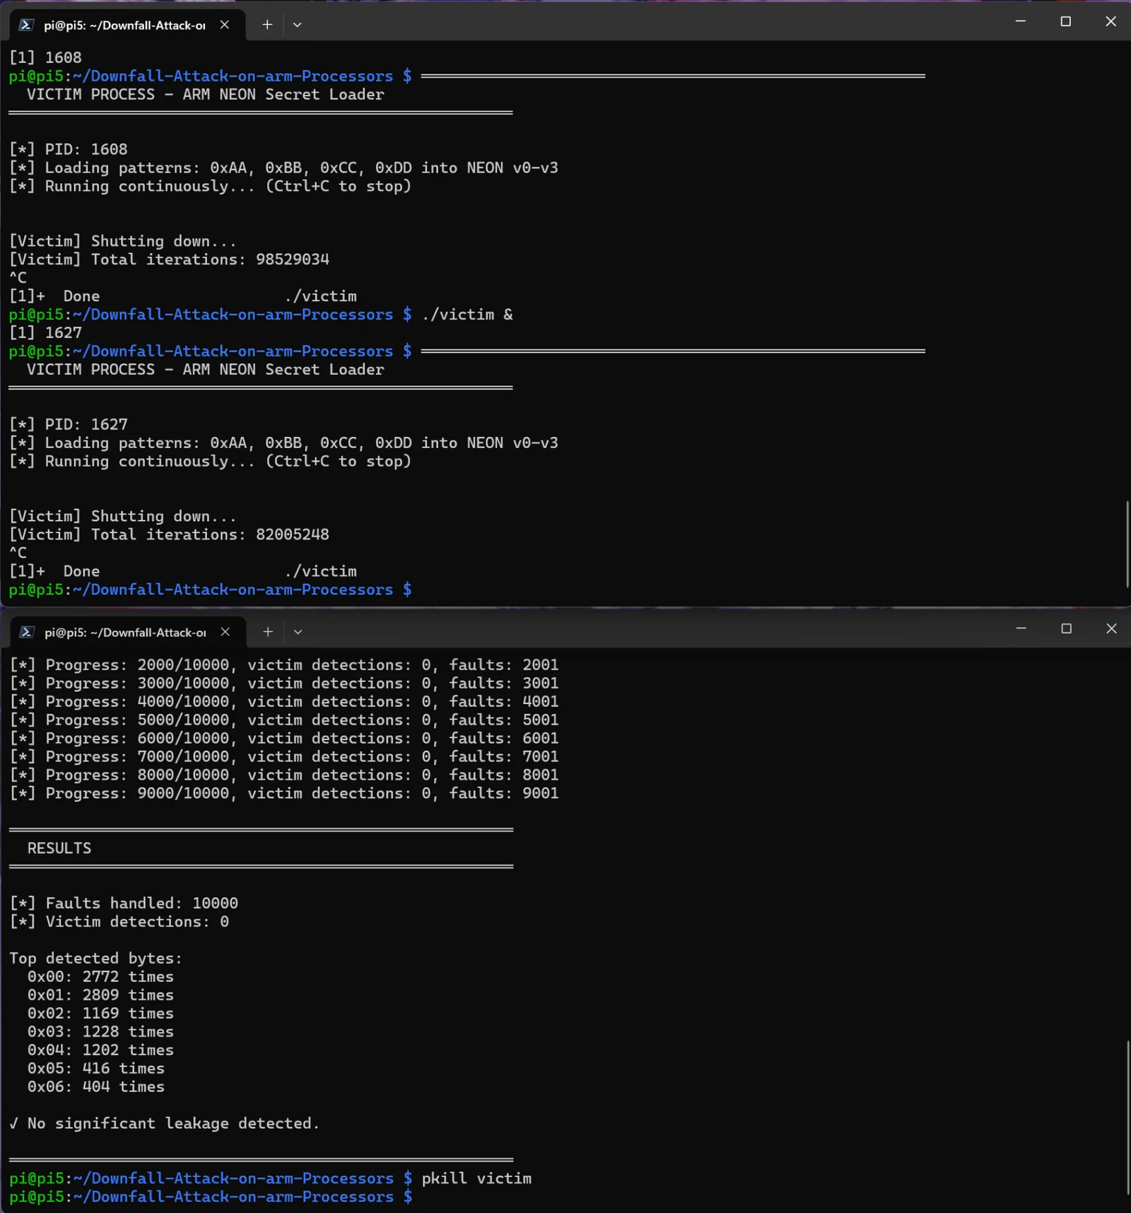Click 'Progress: 9000/10000' output line
This screenshot has width=1131, height=1213.
[x=284, y=793]
